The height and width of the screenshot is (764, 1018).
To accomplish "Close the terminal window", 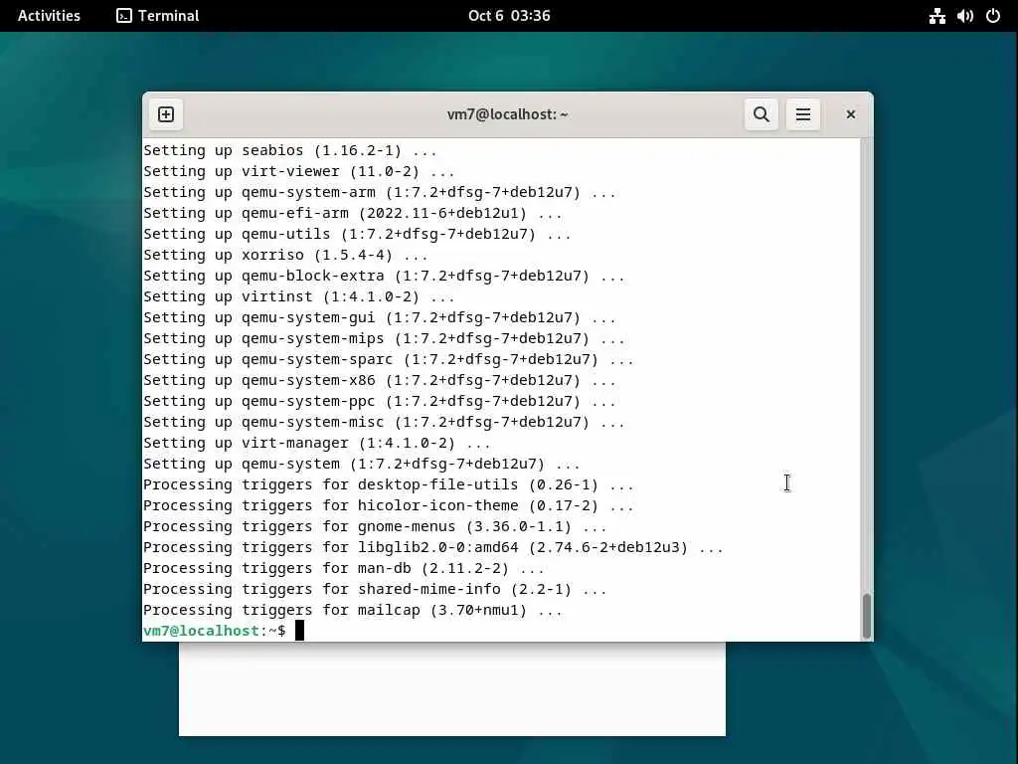I will 851,114.
